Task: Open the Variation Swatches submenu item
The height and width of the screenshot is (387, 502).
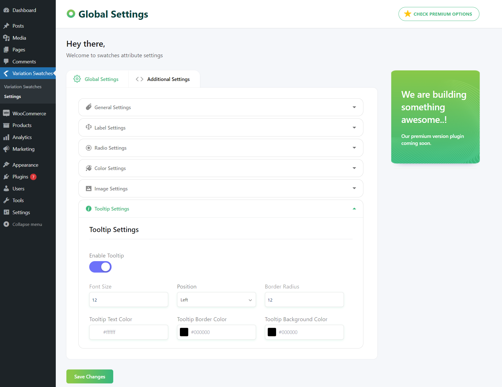Action: (x=23, y=87)
